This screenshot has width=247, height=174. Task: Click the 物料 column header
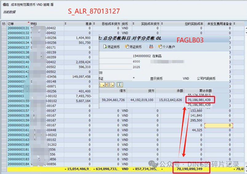pyautogui.click(x=47, y=24)
